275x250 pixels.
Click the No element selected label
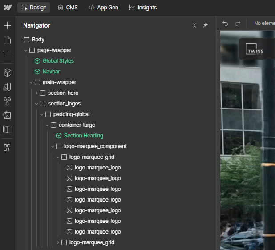point(264,23)
